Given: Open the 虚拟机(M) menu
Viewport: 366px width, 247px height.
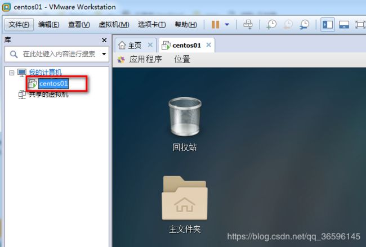Looking at the screenshot, I should [114, 25].
